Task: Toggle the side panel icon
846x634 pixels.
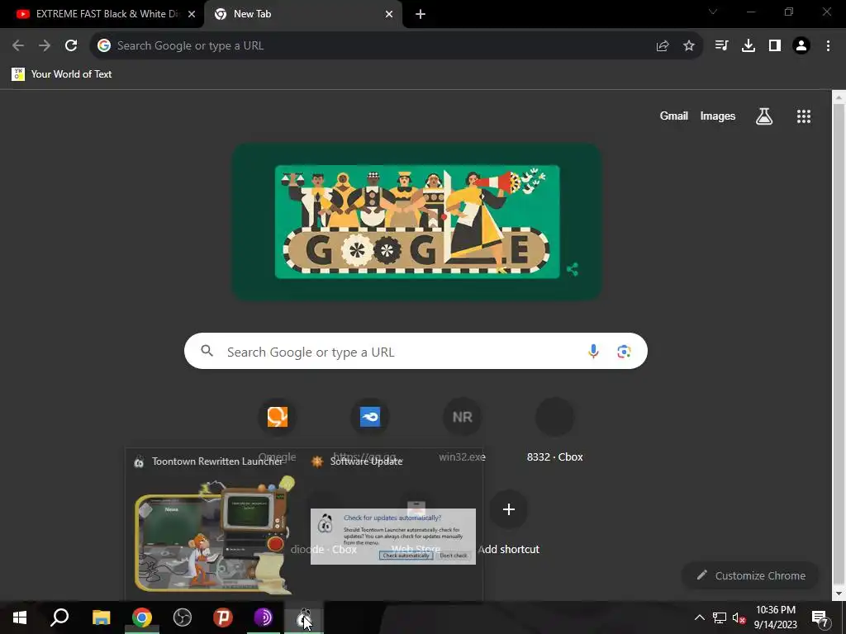Action: (775, 46)
